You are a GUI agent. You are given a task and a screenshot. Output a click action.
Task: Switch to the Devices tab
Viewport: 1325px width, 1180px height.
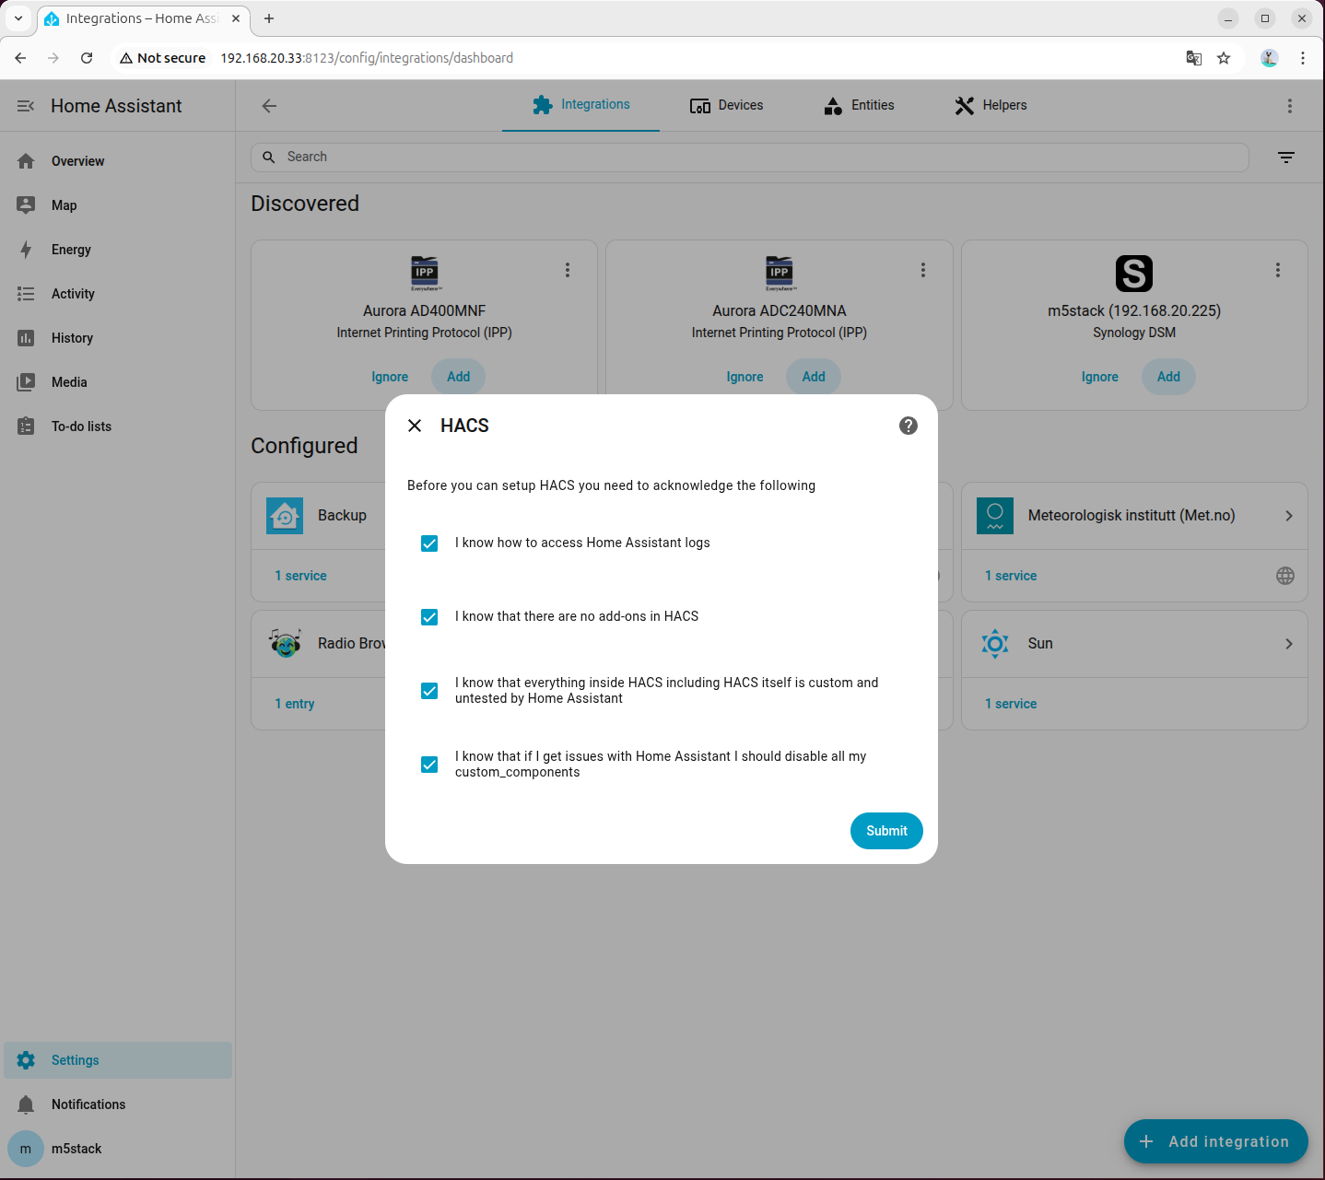[x=726, y=106]
